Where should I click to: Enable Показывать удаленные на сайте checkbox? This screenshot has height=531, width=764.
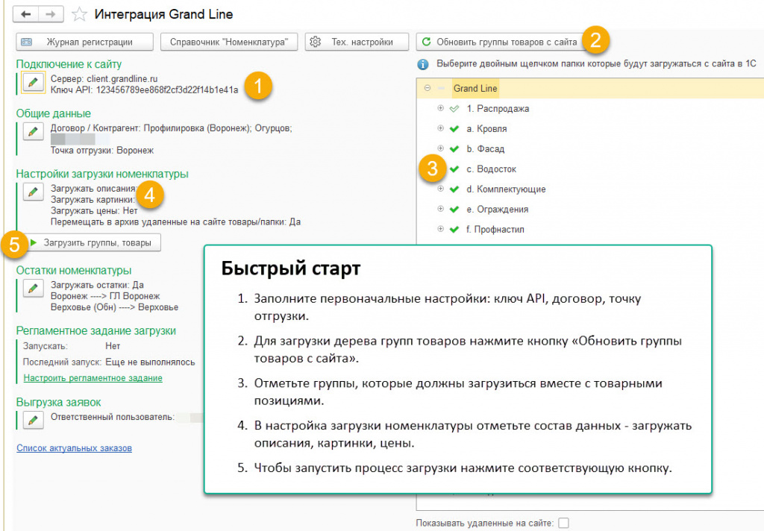[x=564, y=523]
